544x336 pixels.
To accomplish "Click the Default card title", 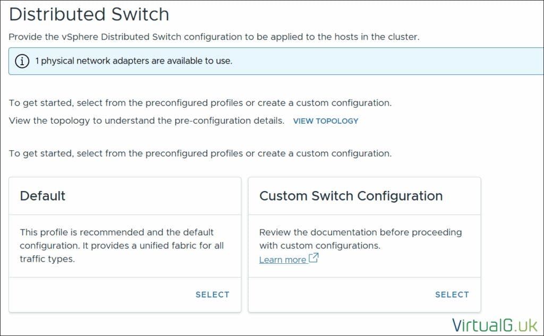I will pyautogui.click(x=42, y=196).
